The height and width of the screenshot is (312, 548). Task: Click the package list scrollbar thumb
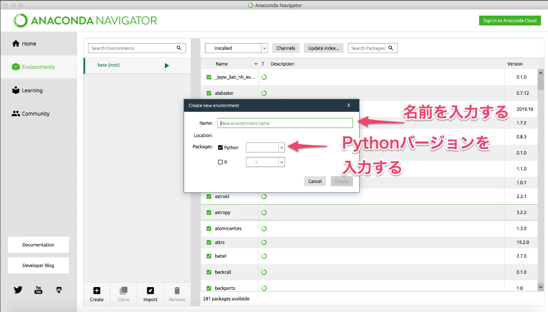coord(541,83)
